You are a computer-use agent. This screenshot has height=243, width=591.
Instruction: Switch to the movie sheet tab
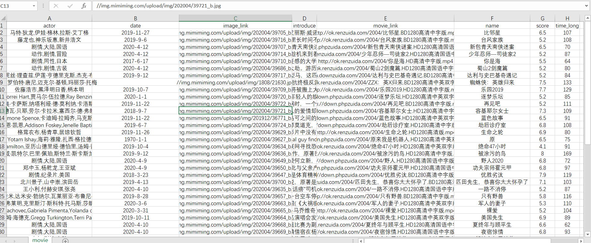click(40, 240)
